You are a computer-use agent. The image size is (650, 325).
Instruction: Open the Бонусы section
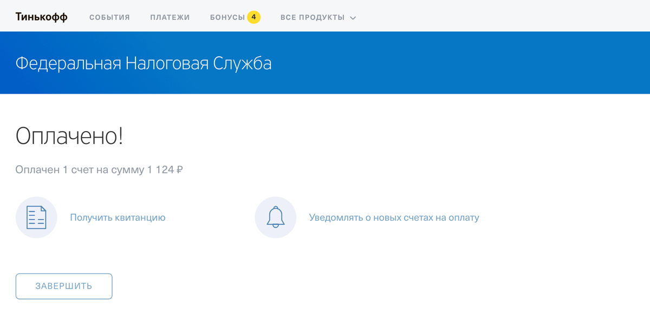point(227,17)
